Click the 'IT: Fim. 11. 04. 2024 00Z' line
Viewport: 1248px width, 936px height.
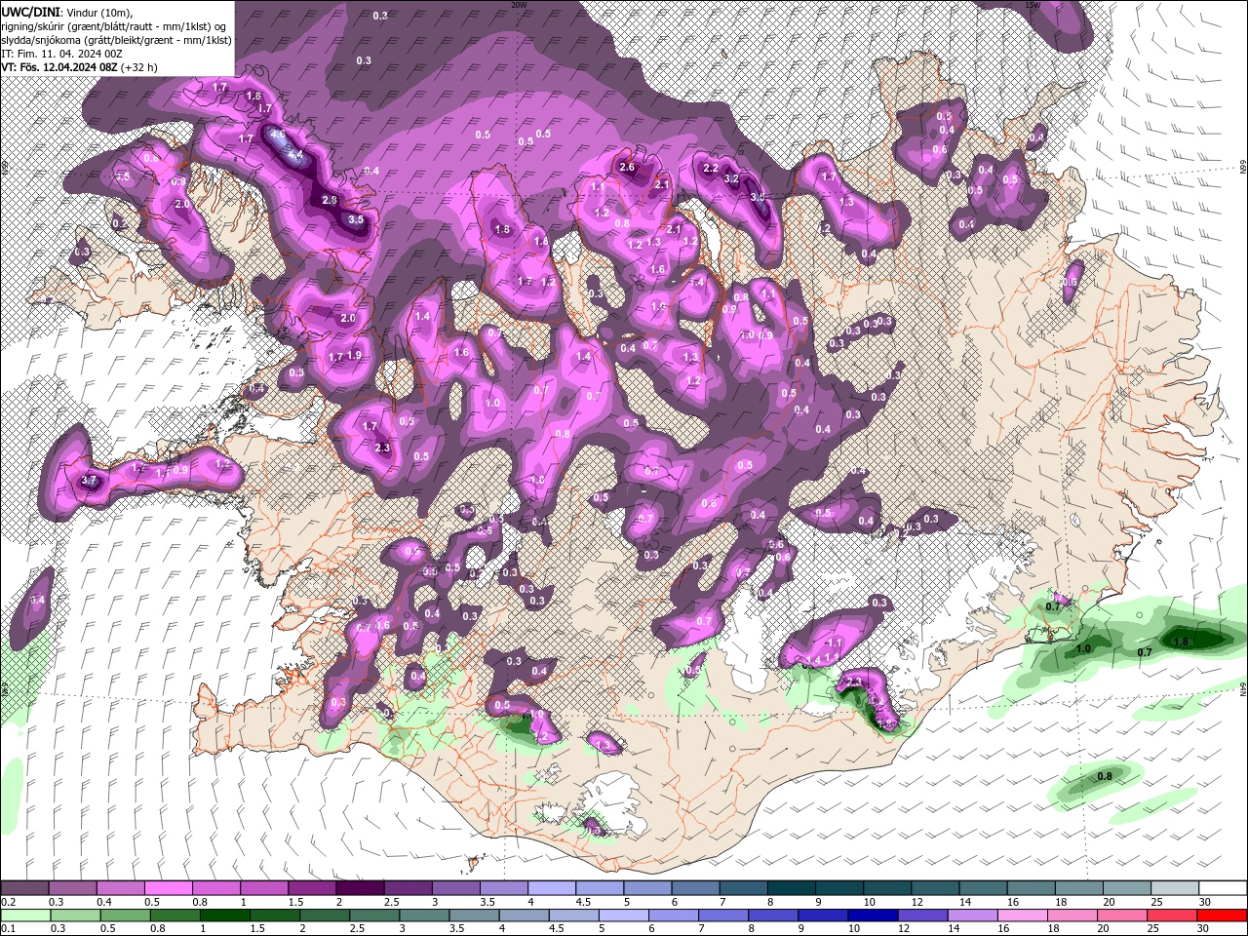coord(60,54)
